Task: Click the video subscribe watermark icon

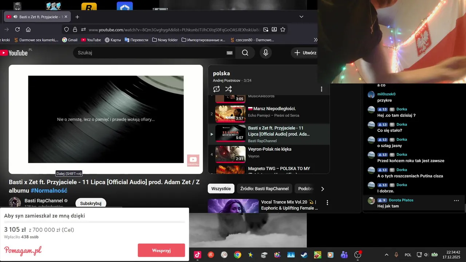Action: point(193,160)
